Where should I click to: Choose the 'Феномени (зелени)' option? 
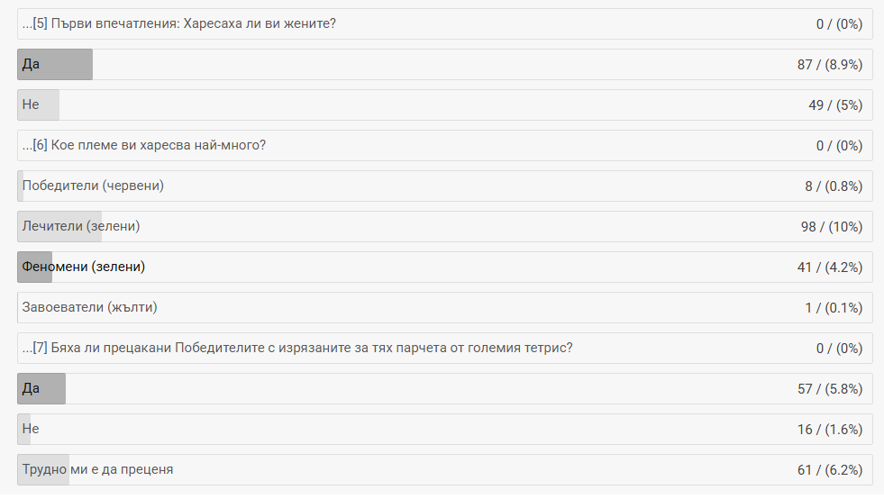[84, 268]
